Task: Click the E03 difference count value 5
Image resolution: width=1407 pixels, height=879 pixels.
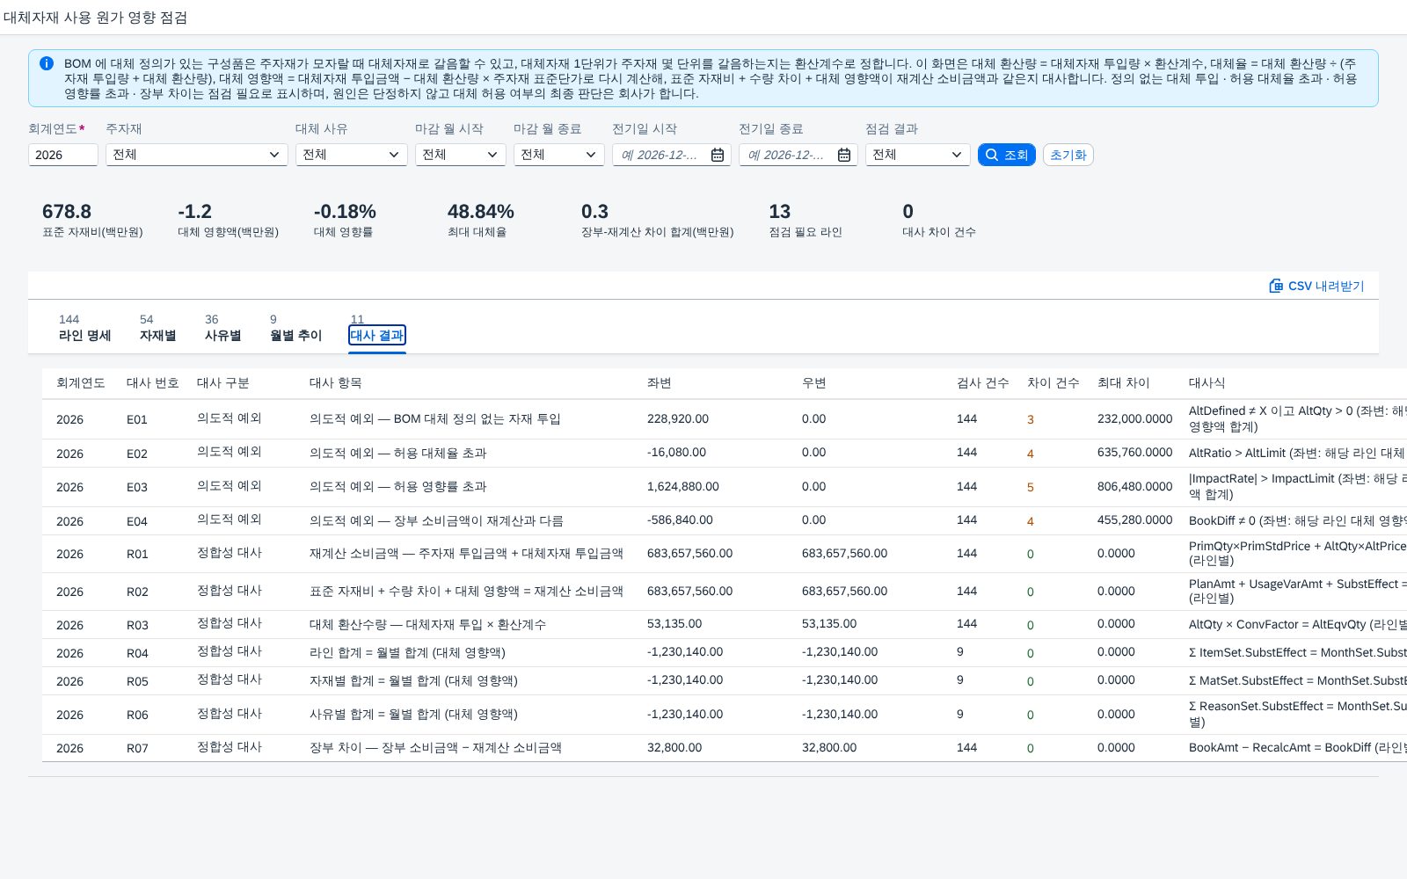Action: 1031,487
